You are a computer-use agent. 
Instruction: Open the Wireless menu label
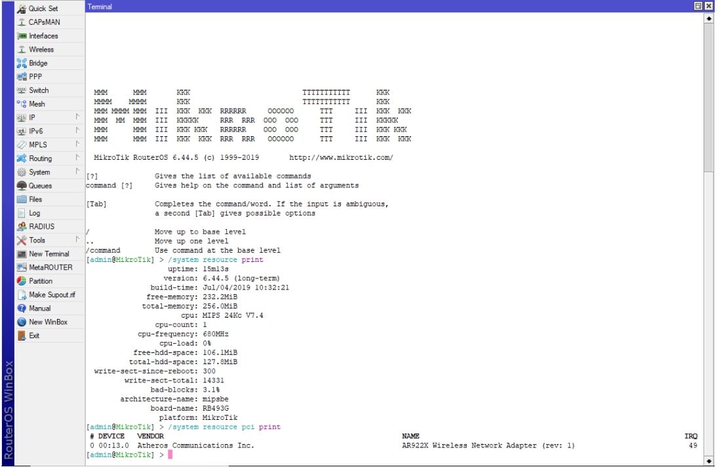(41, 49)
